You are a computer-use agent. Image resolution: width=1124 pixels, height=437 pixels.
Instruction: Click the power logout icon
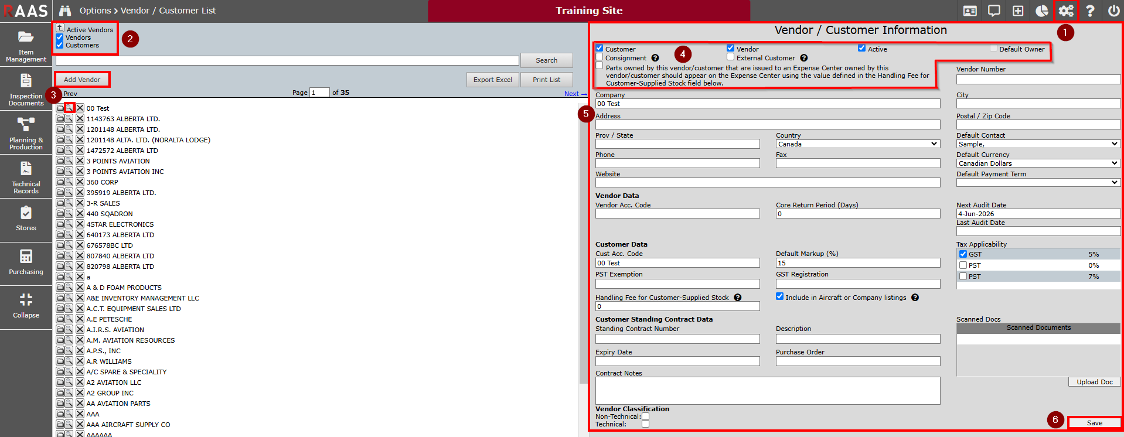click(x=1113, y=11)
